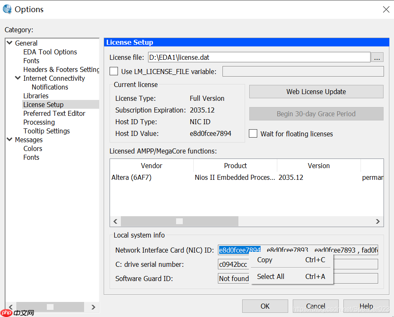Choose Copy from the context menu
The image size is (394, 317).
[264, 260]
